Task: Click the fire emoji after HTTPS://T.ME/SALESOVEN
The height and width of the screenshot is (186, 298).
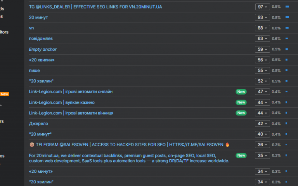Action: click(x=227, y=145)
